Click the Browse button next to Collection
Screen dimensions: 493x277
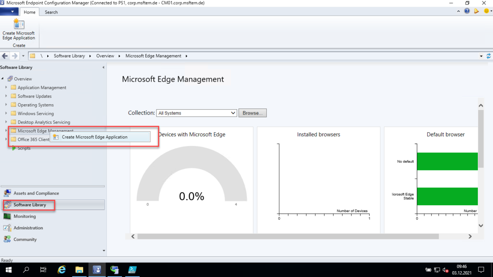(x=252, y=113)
